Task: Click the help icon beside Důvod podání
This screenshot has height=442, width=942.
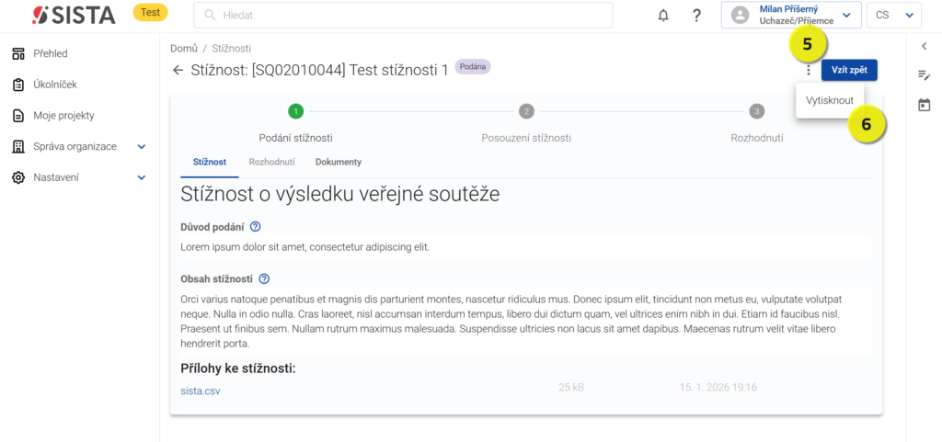Action: [x=256, y=227]
